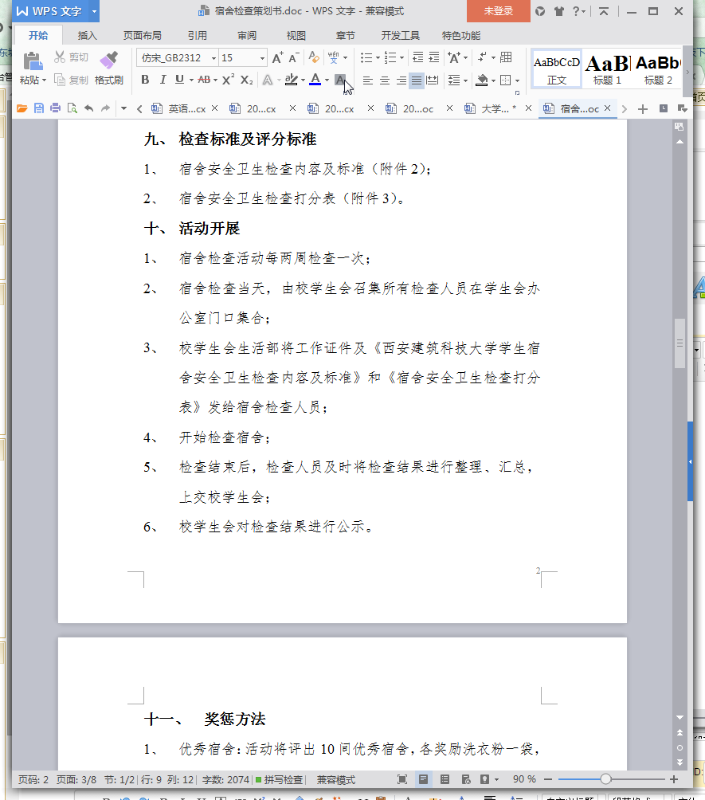
Task: Toggle Bold formatting
Action: point(146,80)
